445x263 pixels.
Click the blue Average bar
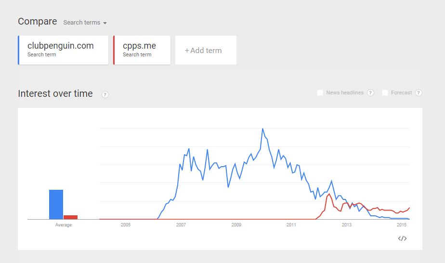pos(56,204)
